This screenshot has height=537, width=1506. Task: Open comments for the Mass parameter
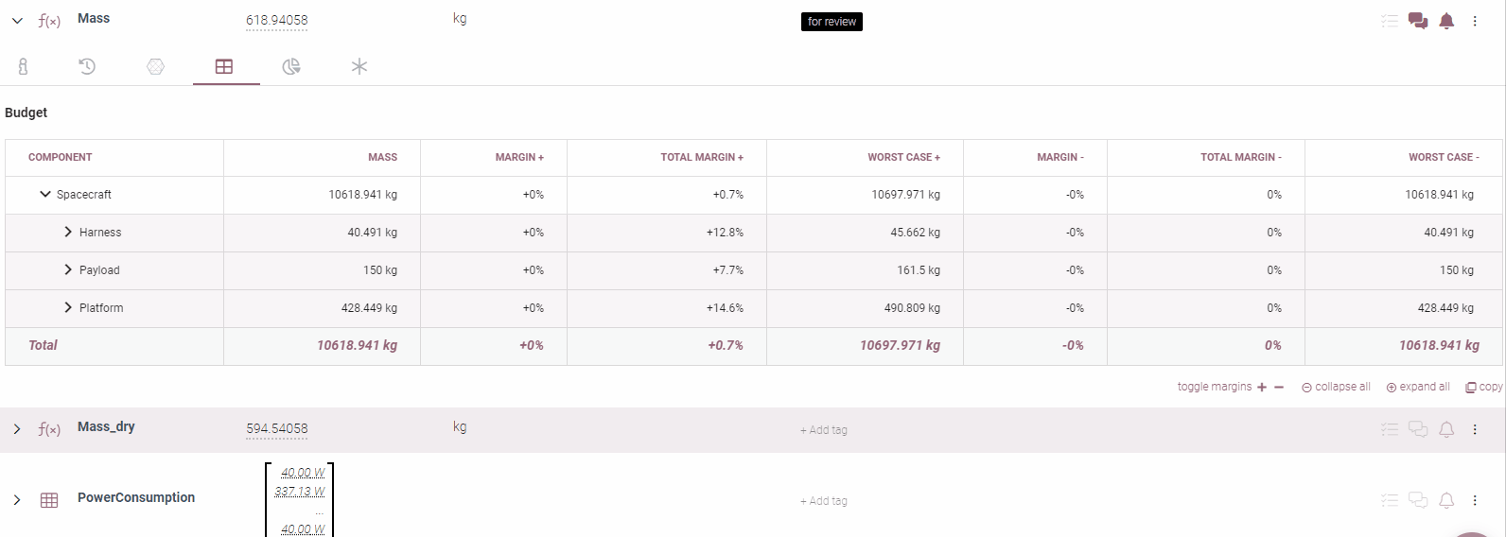(1417, 21)
